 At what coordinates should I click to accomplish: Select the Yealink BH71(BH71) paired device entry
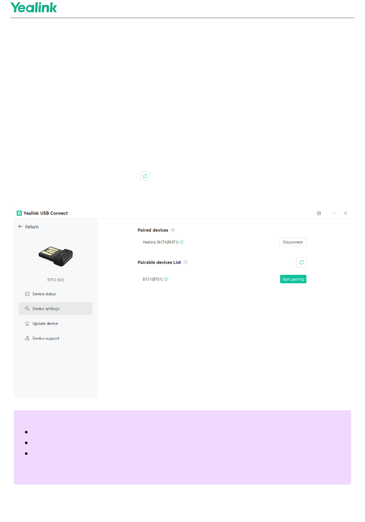tap(161, 242)
